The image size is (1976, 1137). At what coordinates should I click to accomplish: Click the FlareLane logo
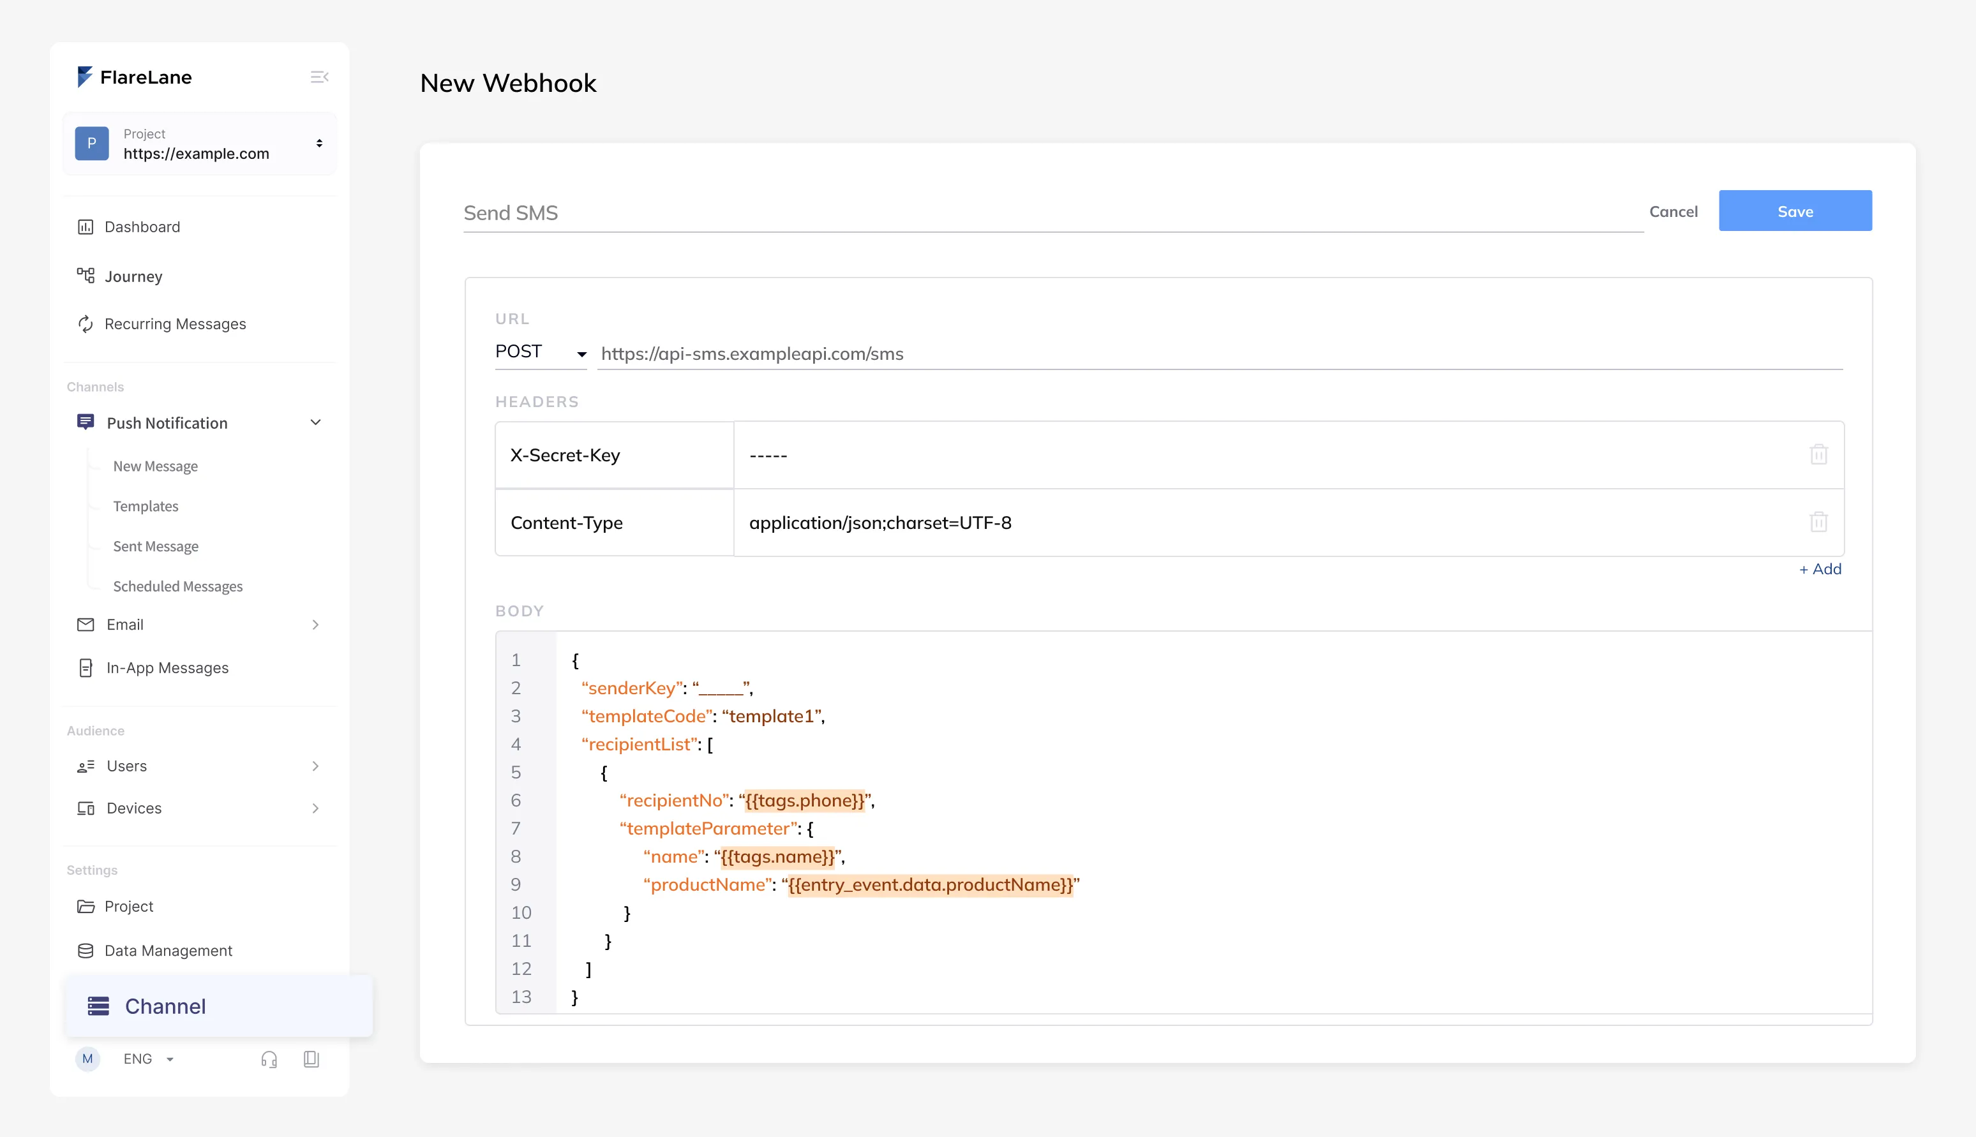point(134,77)
